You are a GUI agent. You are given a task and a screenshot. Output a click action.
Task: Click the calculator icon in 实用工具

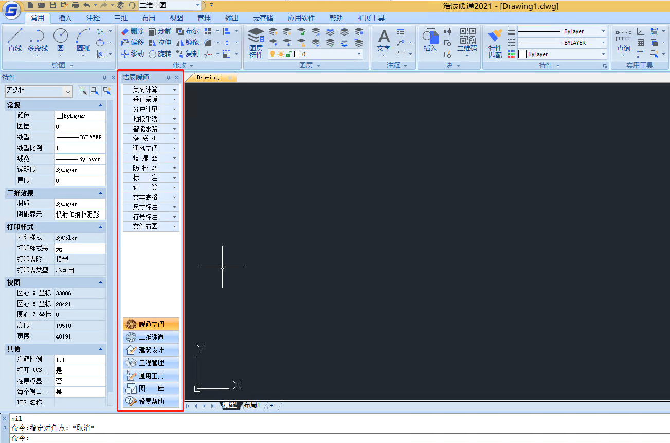[x=640, y=42]
